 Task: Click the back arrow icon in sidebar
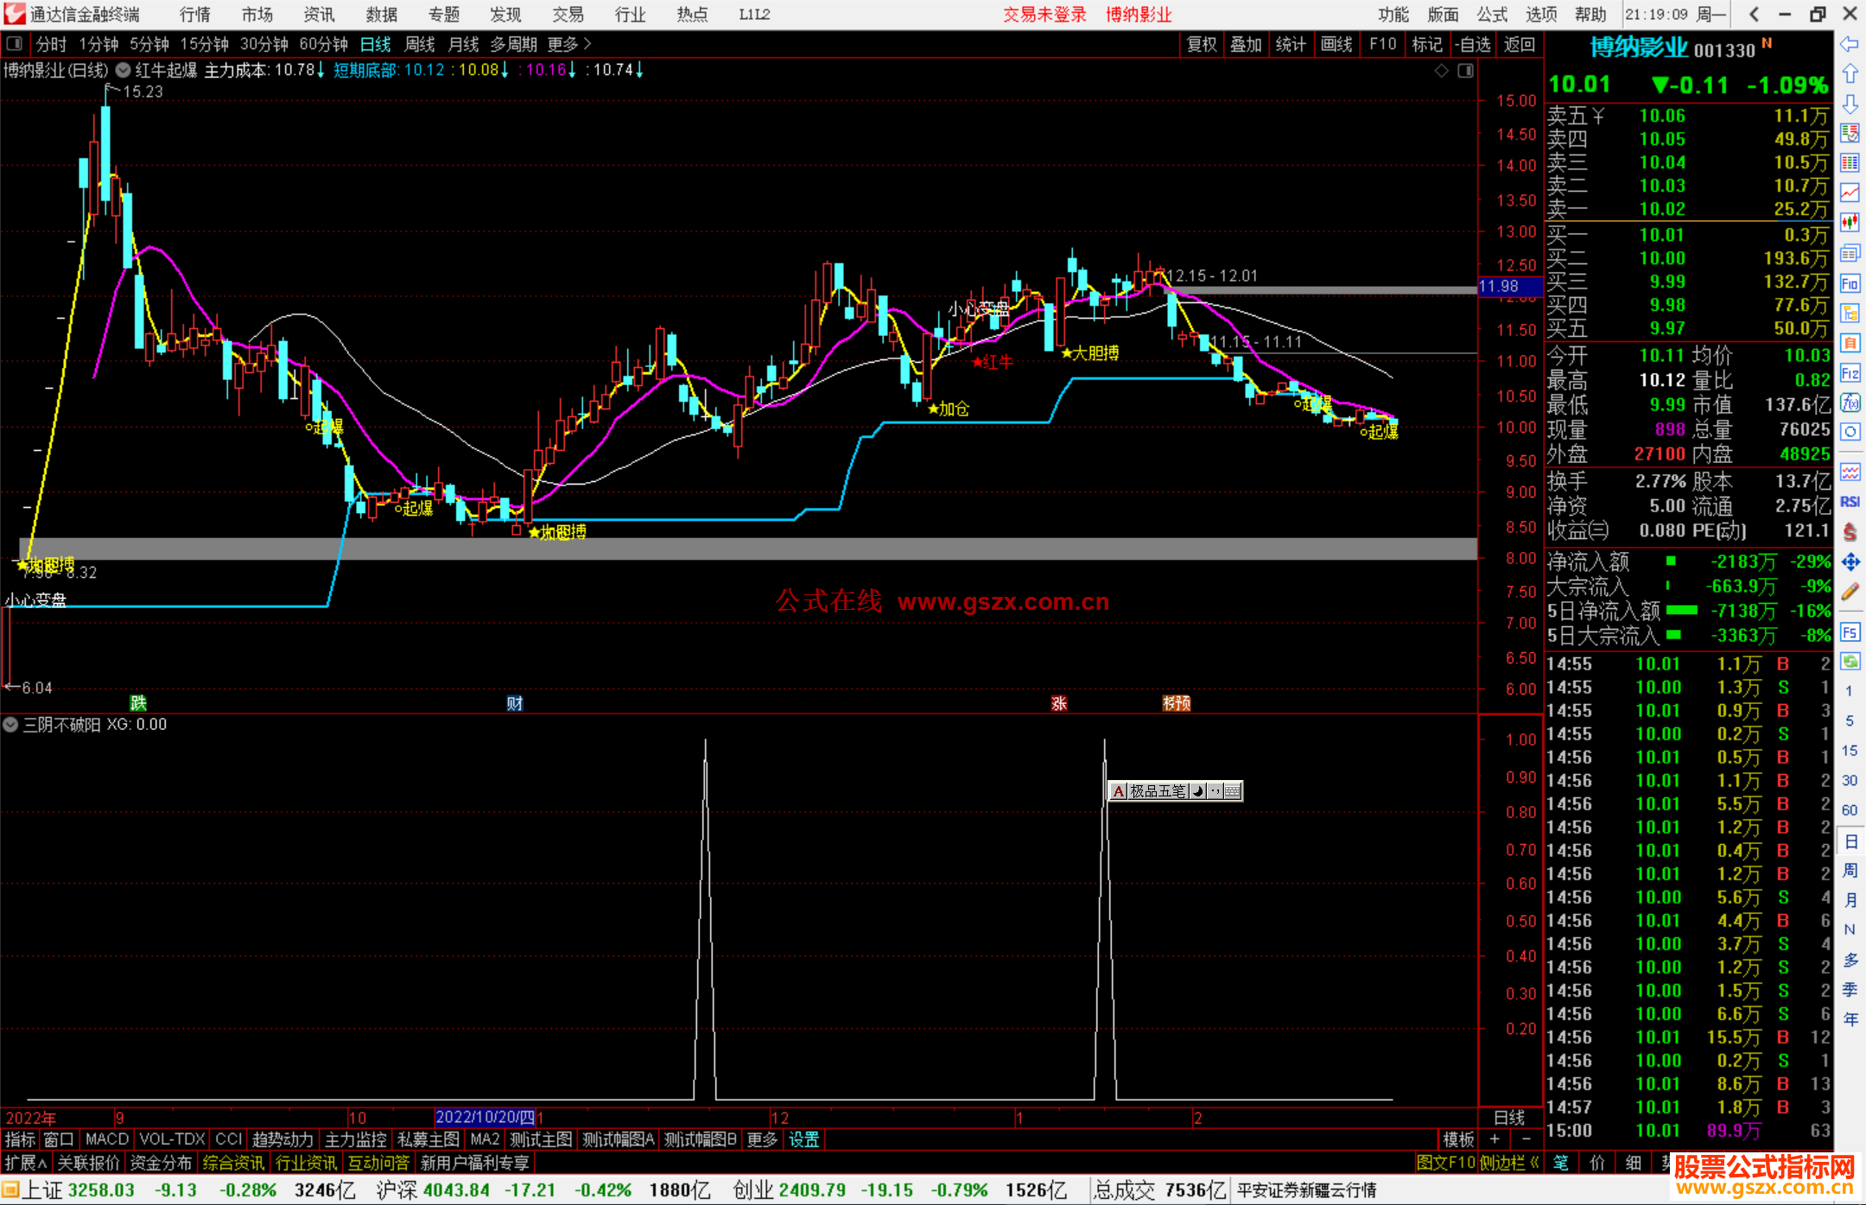coord(1850,44)
